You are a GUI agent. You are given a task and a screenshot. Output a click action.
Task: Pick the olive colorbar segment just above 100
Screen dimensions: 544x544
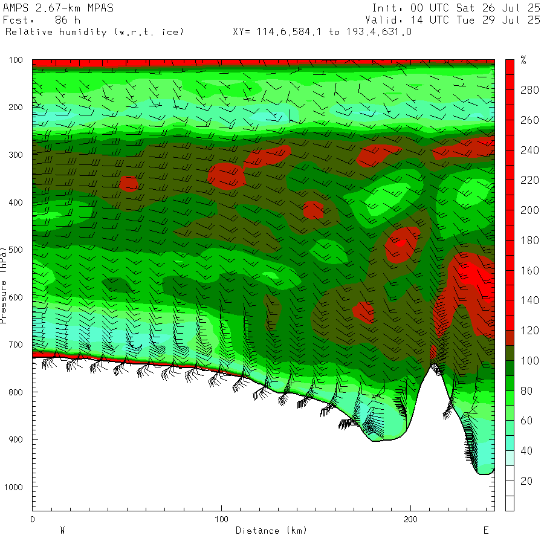(x=510, y=353)
